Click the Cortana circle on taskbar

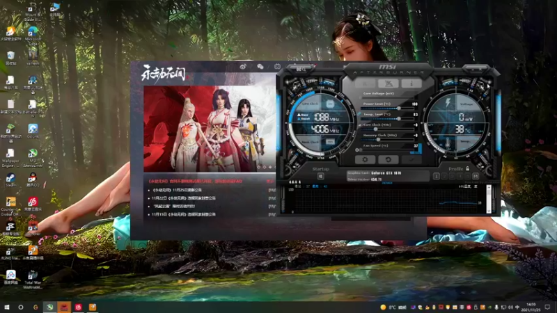pos(21,307)
